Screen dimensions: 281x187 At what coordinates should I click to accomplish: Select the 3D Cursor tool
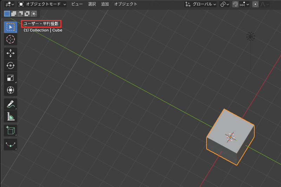point(11,39)
